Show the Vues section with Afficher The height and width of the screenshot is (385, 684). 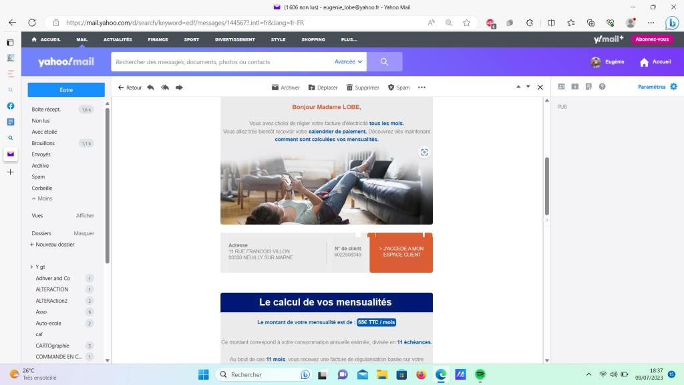85,215
